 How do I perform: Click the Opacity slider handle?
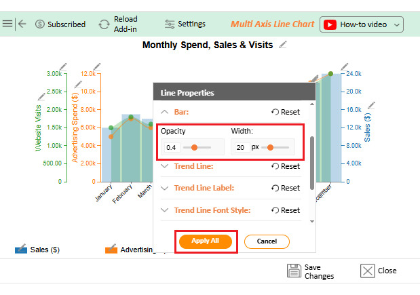pos(195,147)
